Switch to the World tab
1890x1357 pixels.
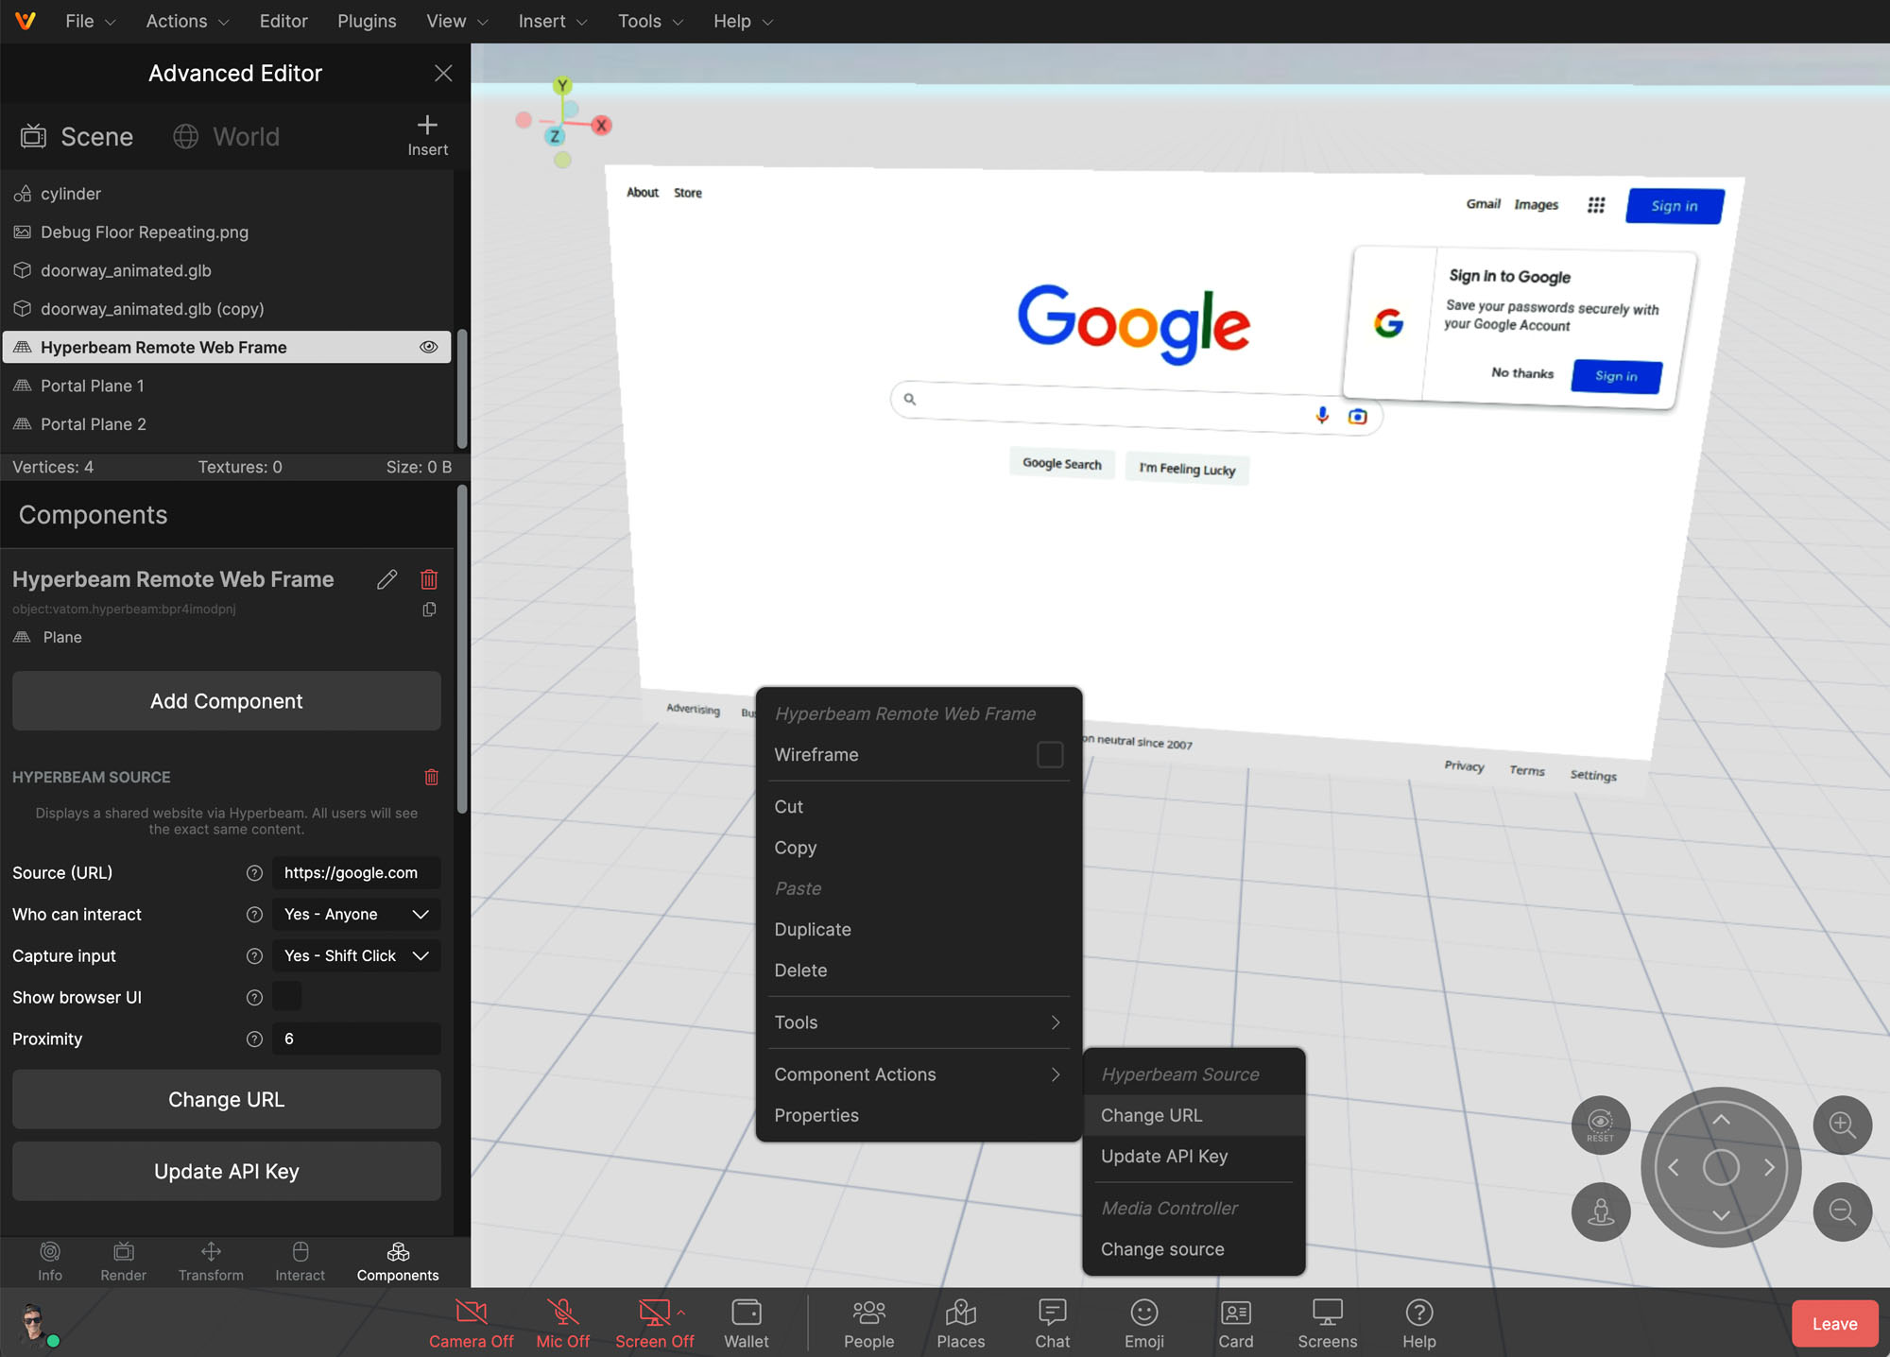click(x=227, y=137)
